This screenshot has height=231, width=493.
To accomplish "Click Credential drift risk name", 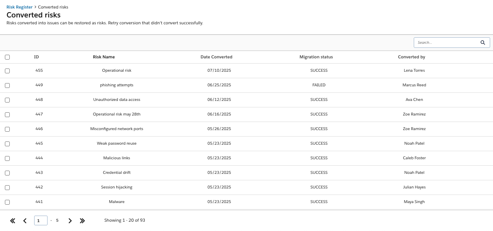I will 117,173.
